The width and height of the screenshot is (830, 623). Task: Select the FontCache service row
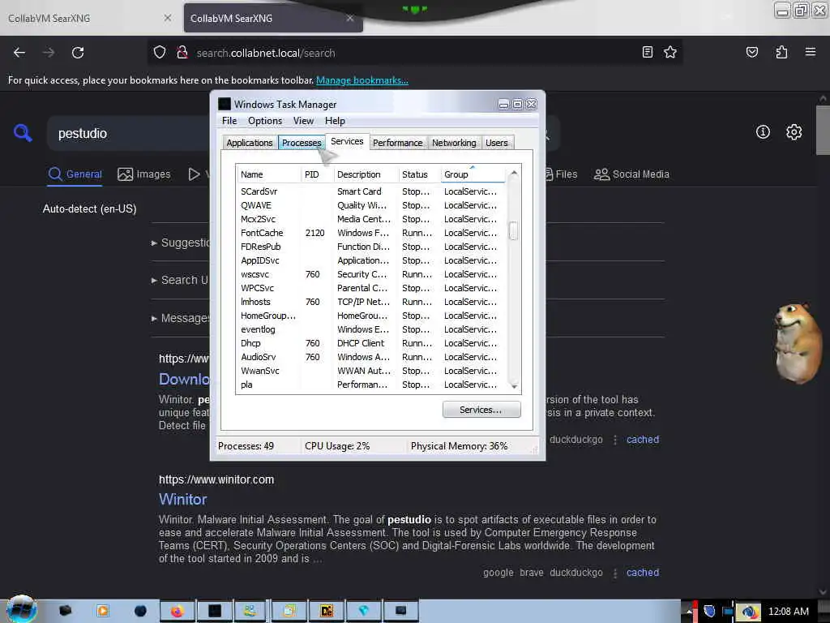click(x=370, y=233)
